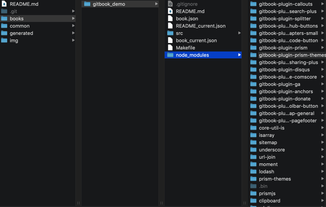Viewport: 326px width, 207px height.
Task: Select the gitbook-plu...apters-small folder name
Action: click(288, 33)
